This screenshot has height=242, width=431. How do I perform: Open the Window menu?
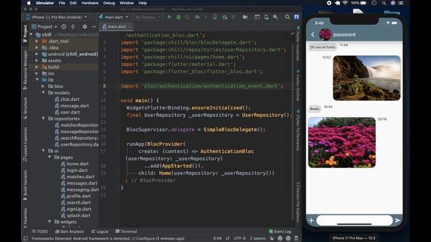(127, 3)
